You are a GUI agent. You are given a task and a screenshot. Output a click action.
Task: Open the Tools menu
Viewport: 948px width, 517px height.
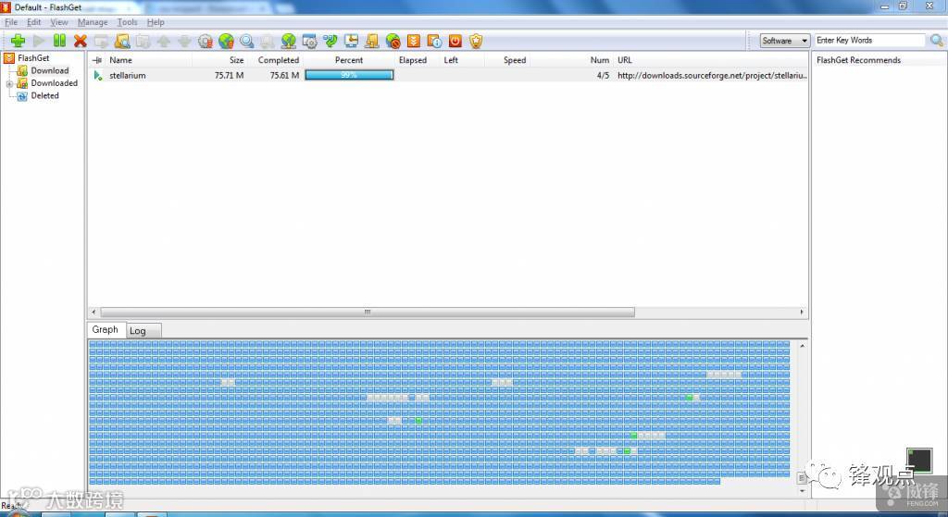click(x=127, y=22)
